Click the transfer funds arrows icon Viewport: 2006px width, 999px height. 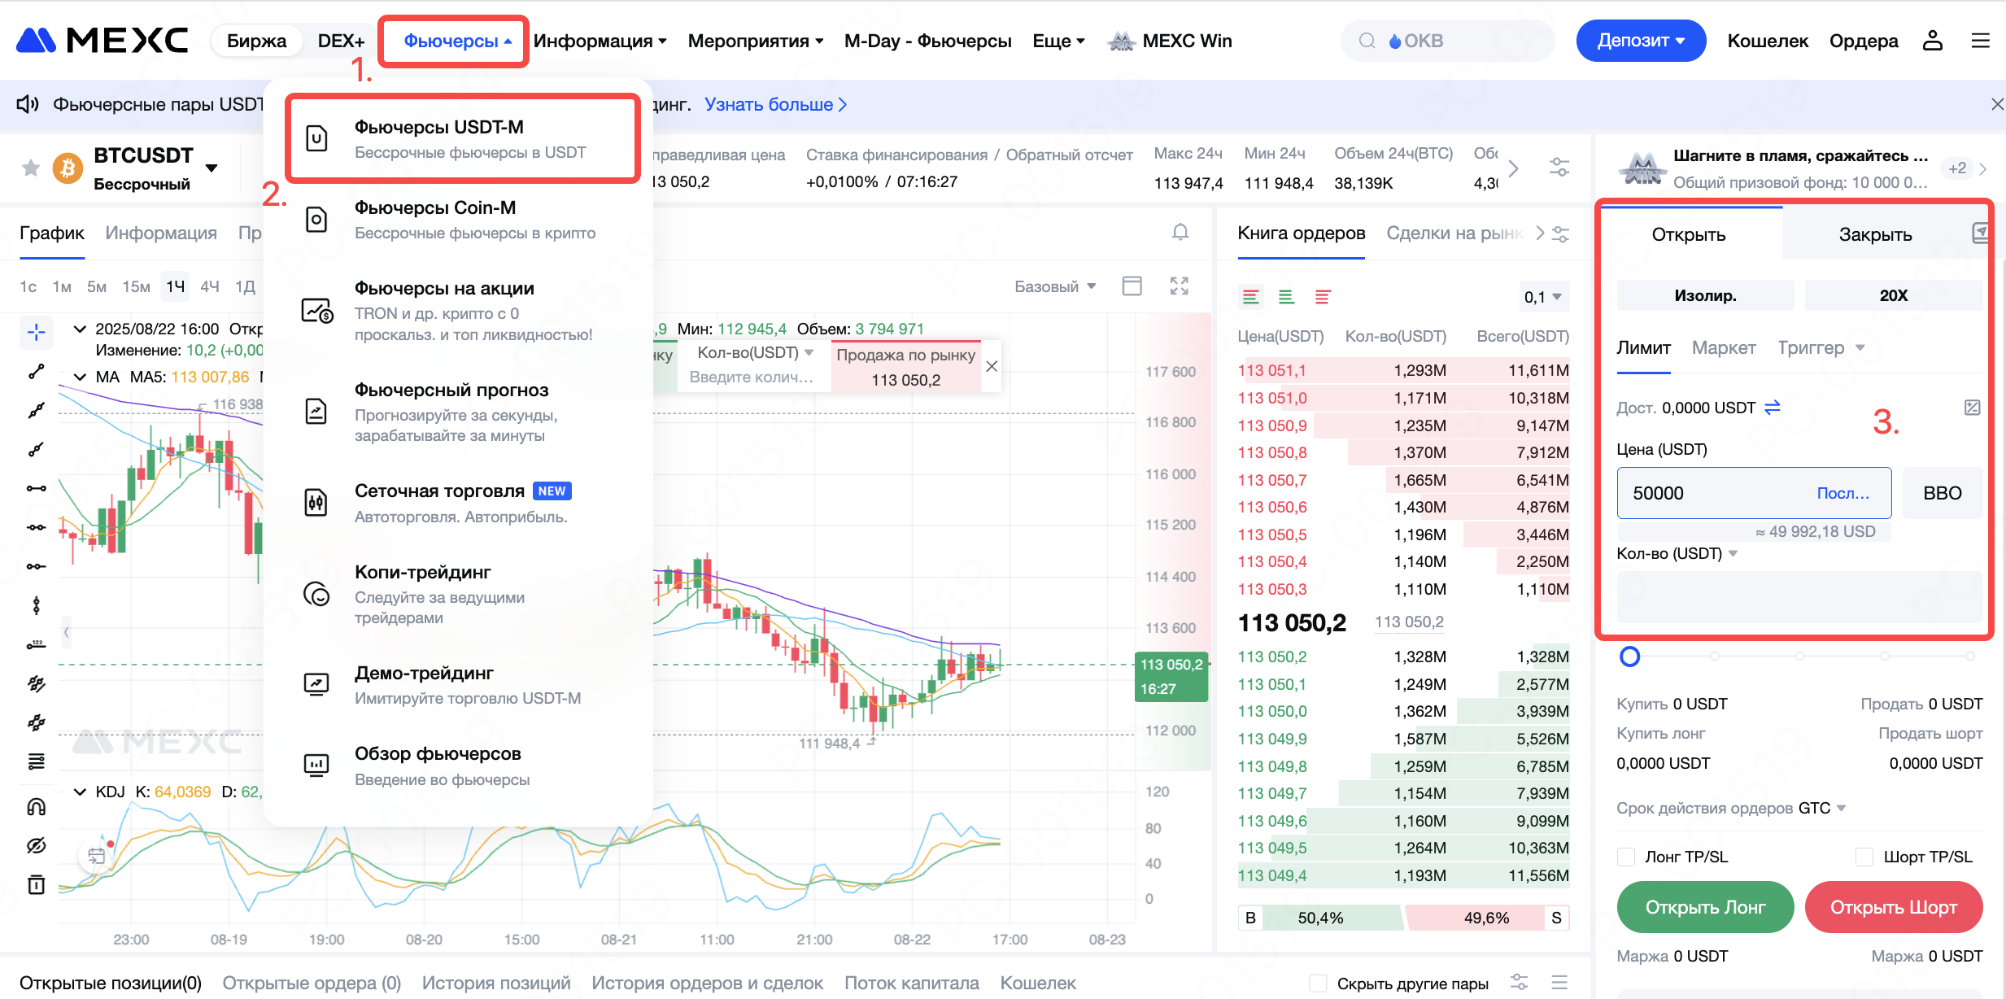point(1773,407)
